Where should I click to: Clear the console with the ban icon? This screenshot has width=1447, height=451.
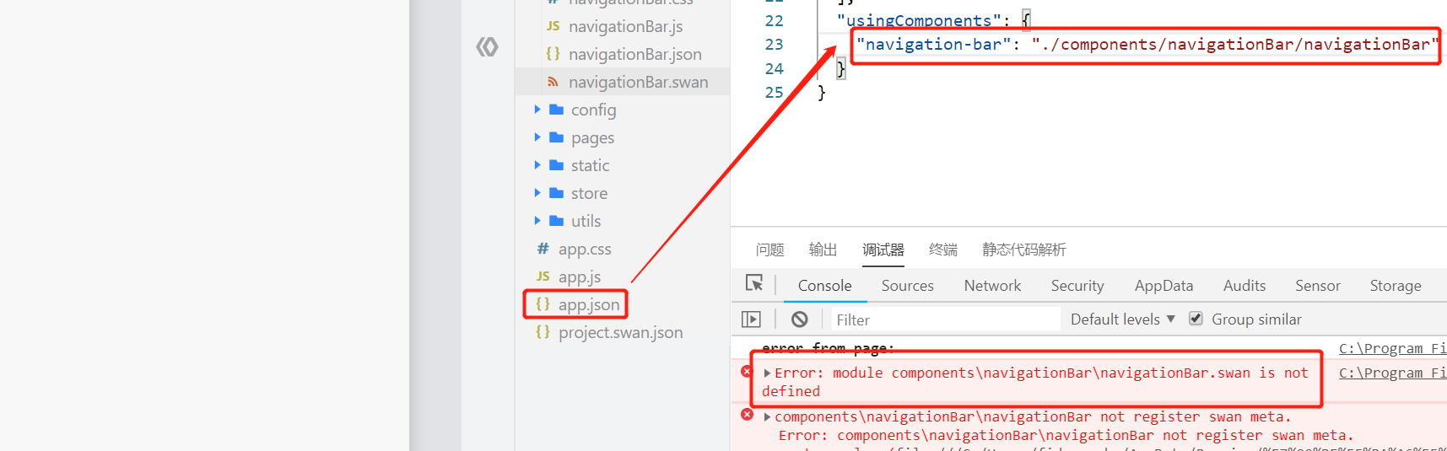[799, 319]
